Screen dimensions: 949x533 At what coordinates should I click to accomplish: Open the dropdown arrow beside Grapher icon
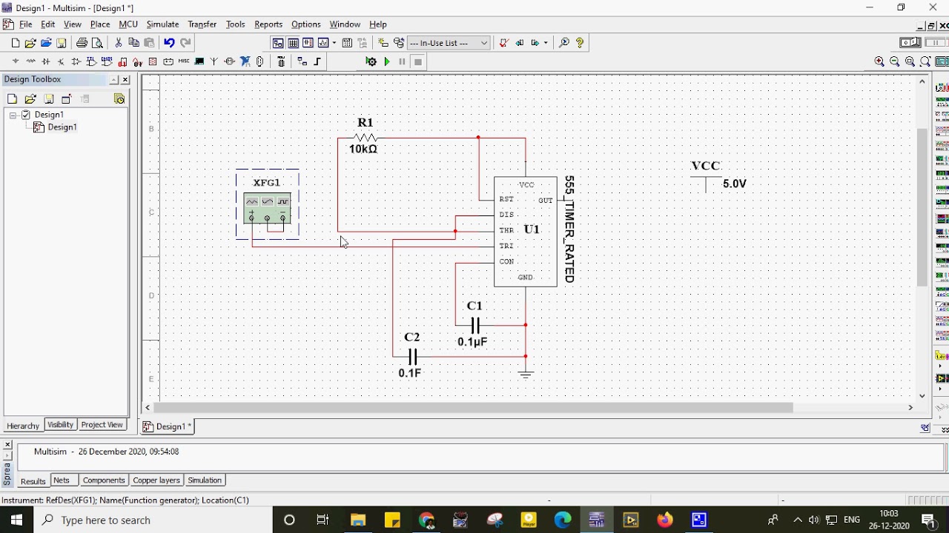tap(334, 43)
